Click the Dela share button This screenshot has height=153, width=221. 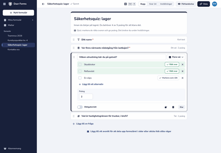(203, 4)
